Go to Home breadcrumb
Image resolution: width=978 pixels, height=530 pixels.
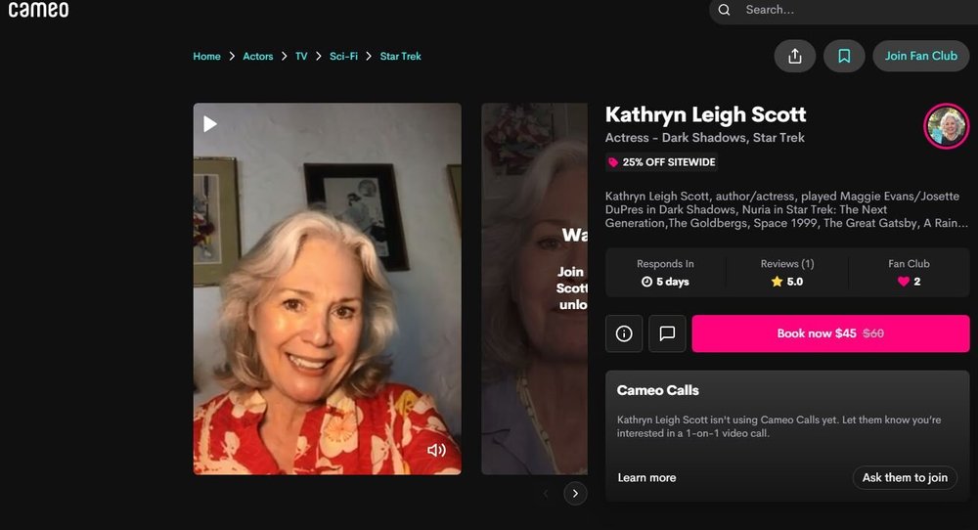pyautogui.click(x=206, y=56)
